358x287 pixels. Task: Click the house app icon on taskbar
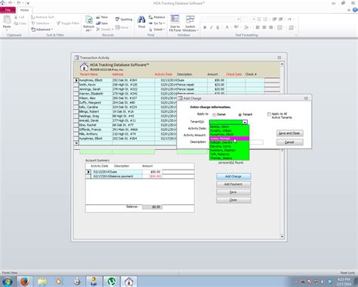coord(128,281)
